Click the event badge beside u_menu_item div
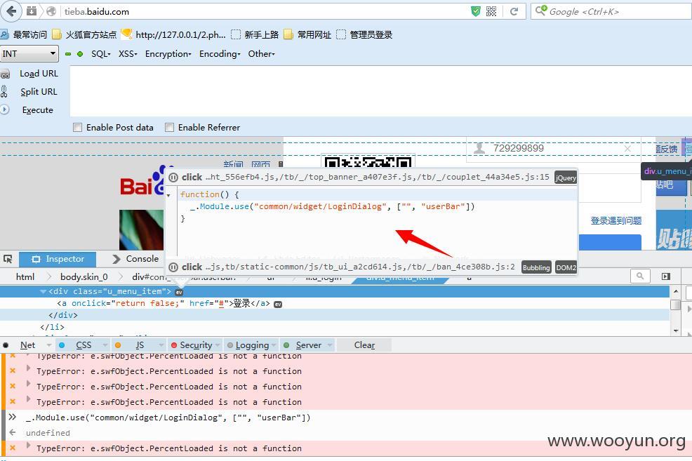The width and height of the screenshot is (692, 461). (x=179, y=292)
